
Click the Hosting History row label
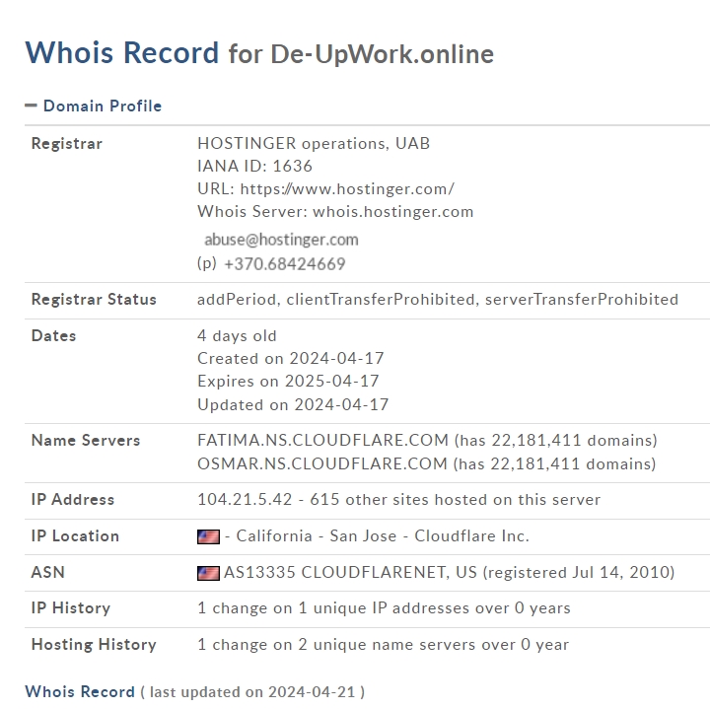(x=94, y=644)
